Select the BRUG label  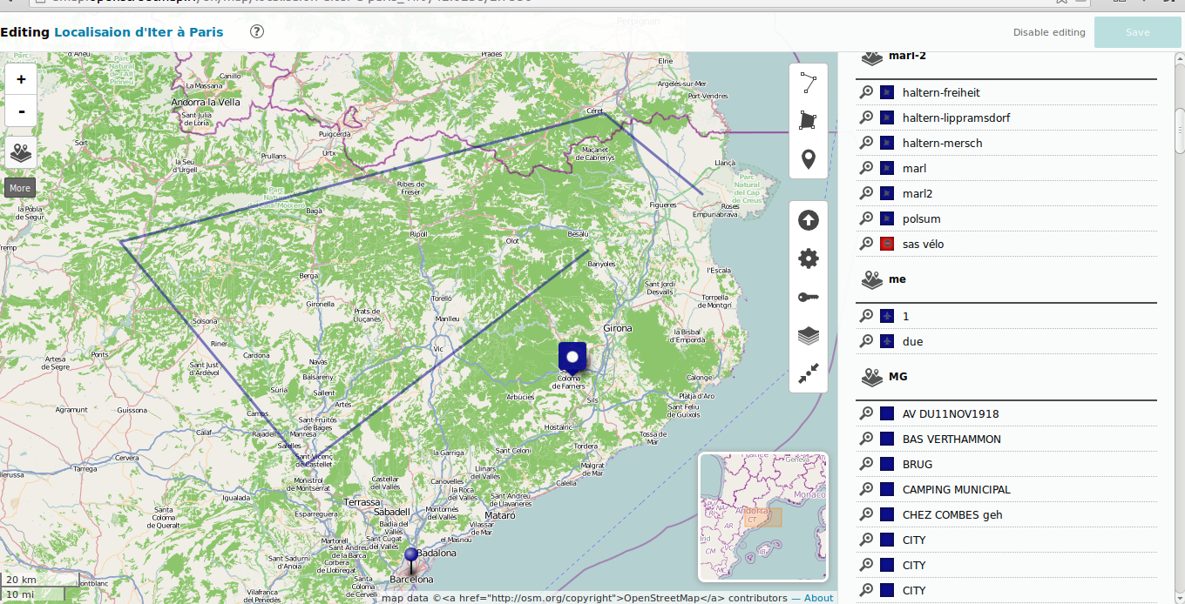click(918, 464)
